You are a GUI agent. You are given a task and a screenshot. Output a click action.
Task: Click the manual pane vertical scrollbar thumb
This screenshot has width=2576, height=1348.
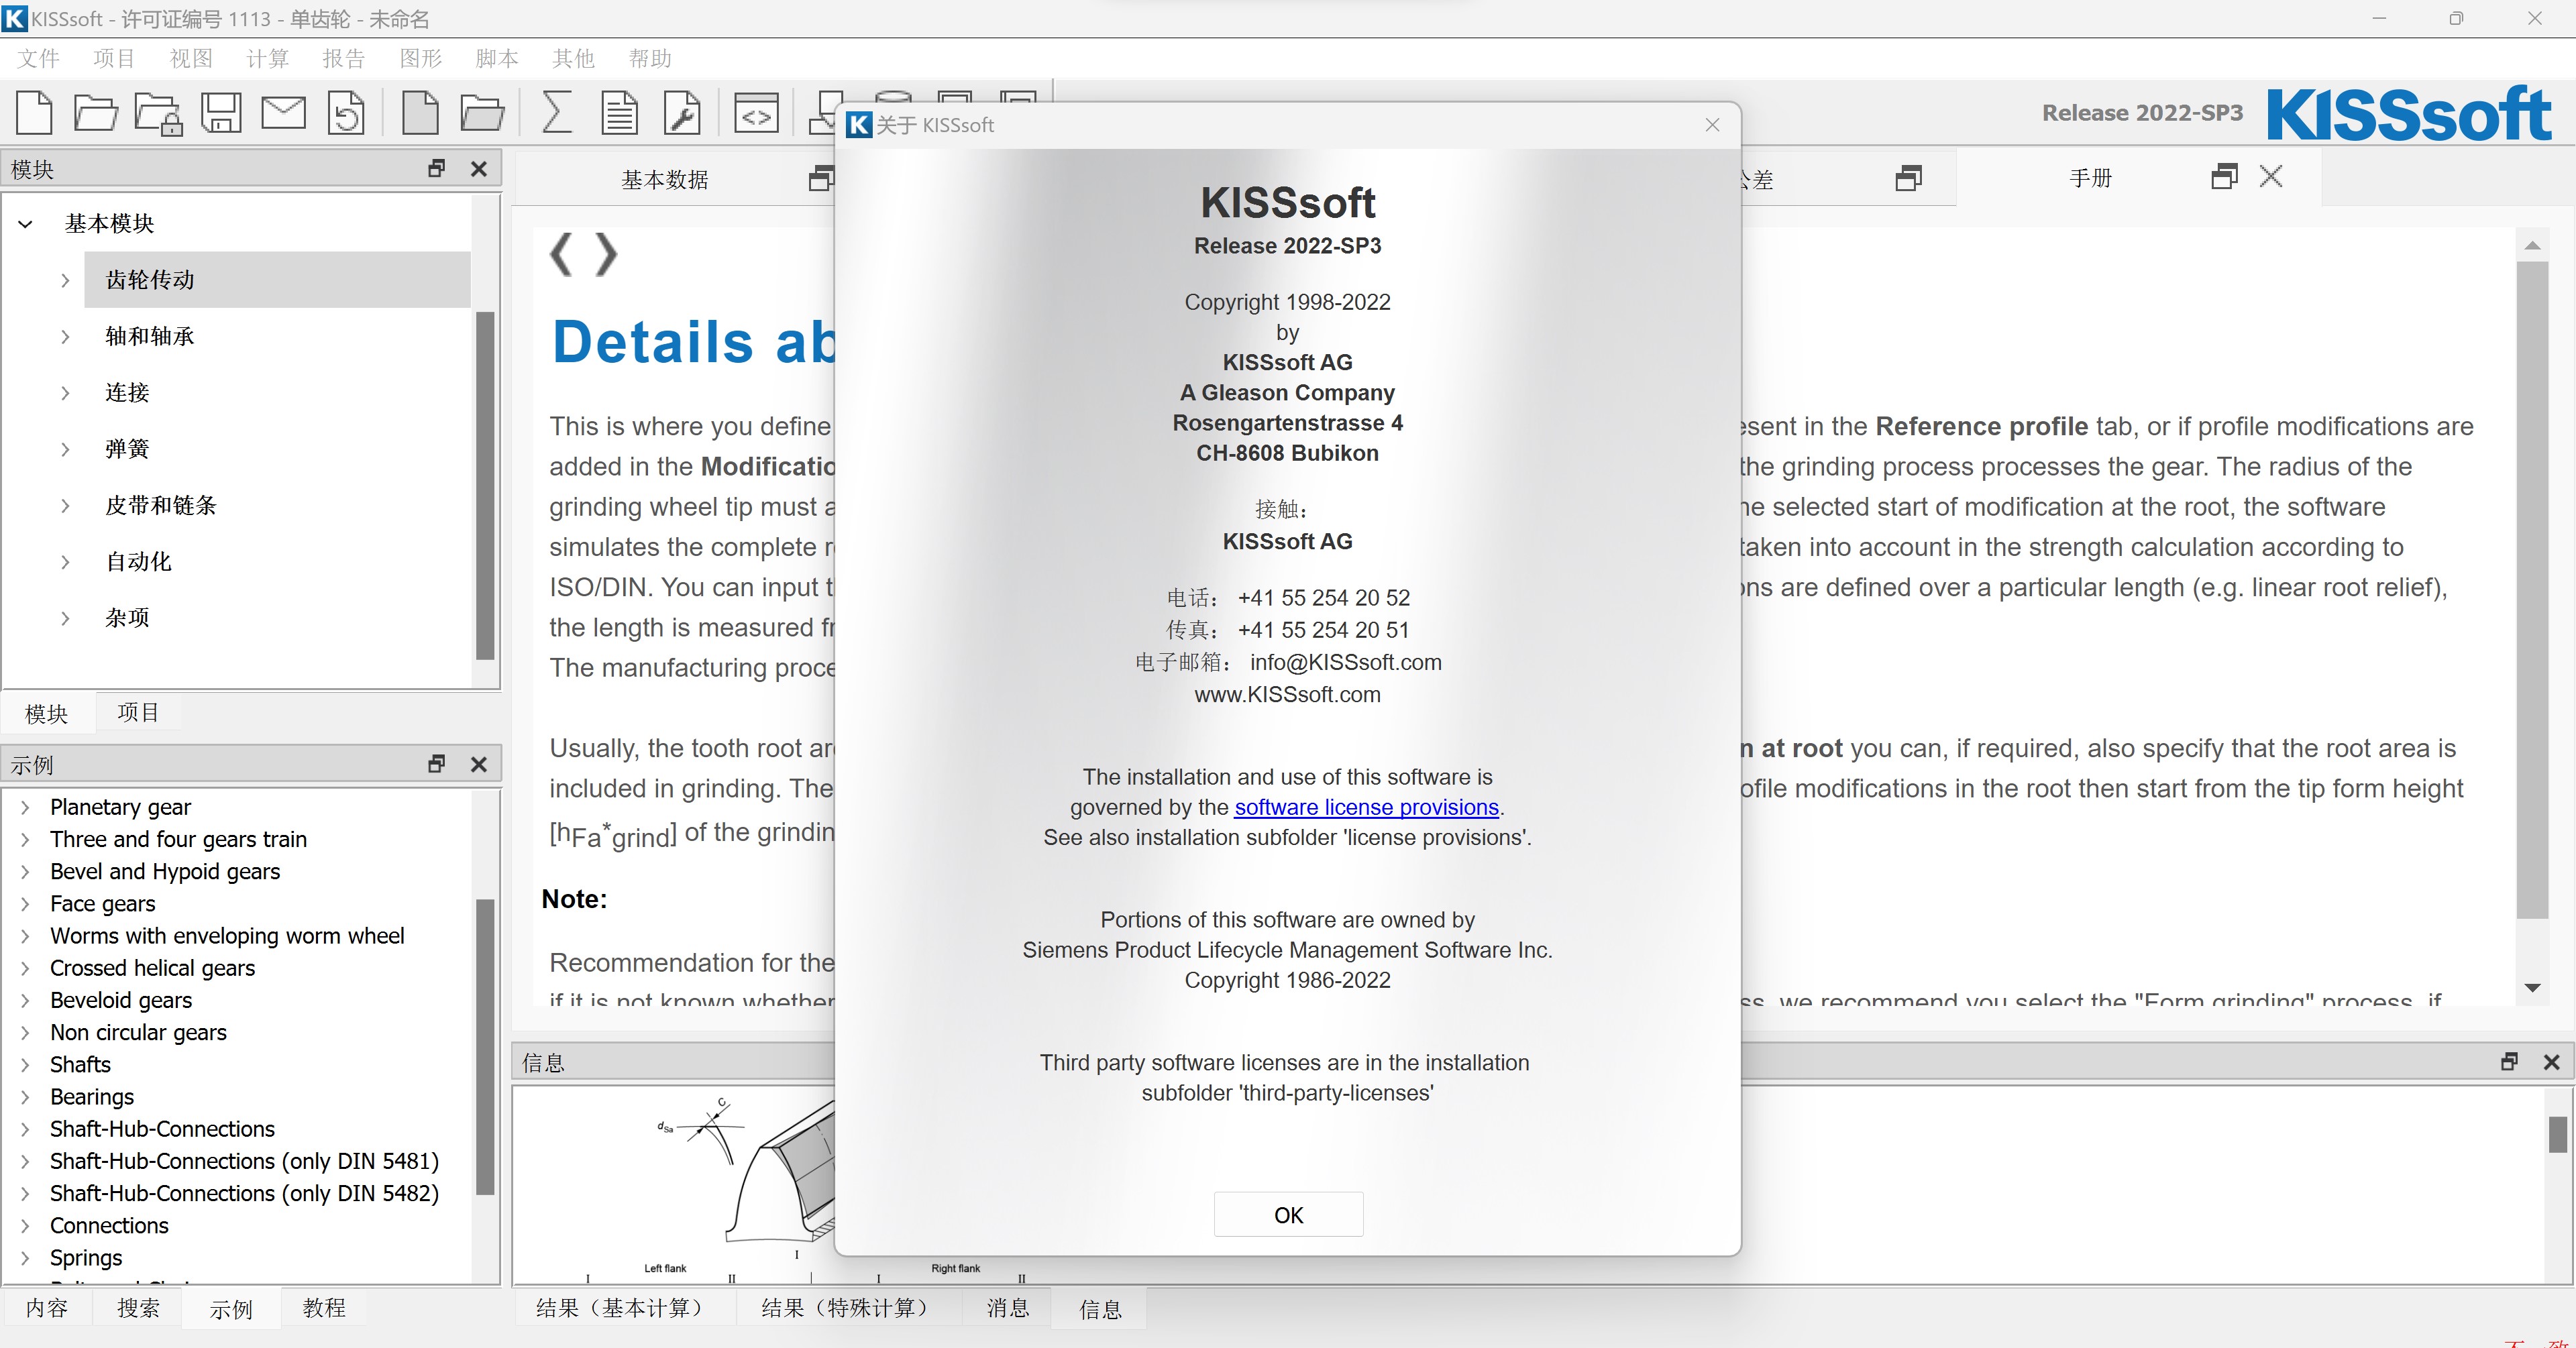point(2532,590)
